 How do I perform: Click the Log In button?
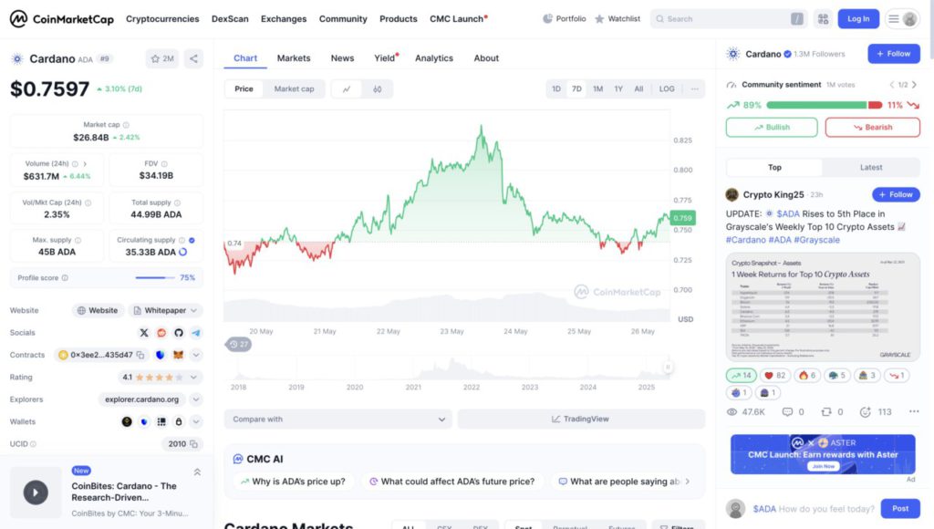click(x=858, y=18)
